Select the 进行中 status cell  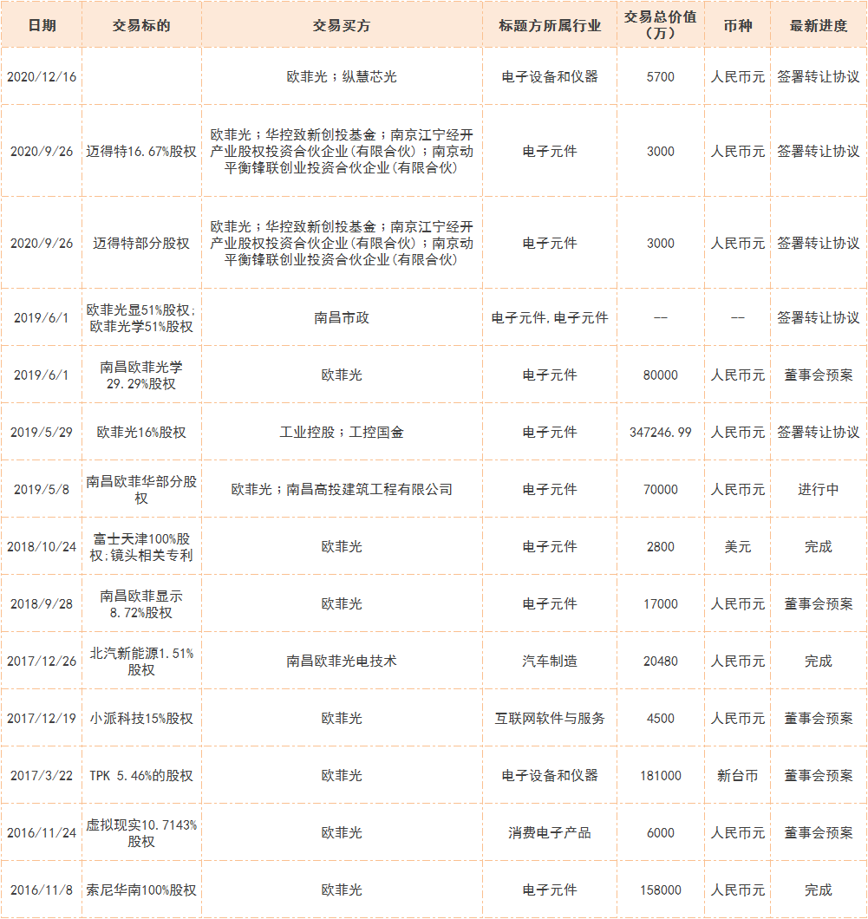[818, 489]
